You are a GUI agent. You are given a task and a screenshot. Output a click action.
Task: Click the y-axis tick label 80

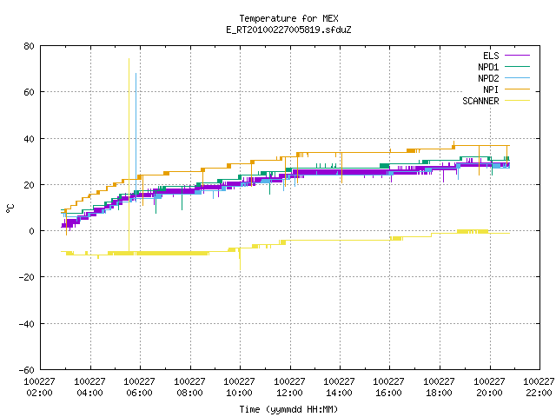[x=29, y=46]
